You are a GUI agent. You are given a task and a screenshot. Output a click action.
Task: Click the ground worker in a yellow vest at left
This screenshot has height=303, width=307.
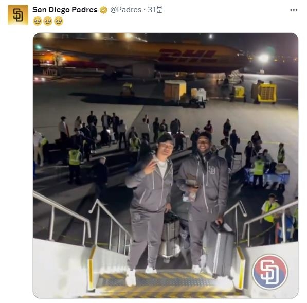[x=75, y=166]
